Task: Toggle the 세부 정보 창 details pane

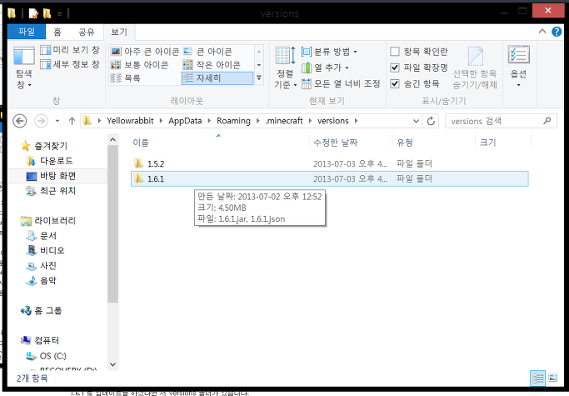Action: pyautogui.click(x=70, y=64)
